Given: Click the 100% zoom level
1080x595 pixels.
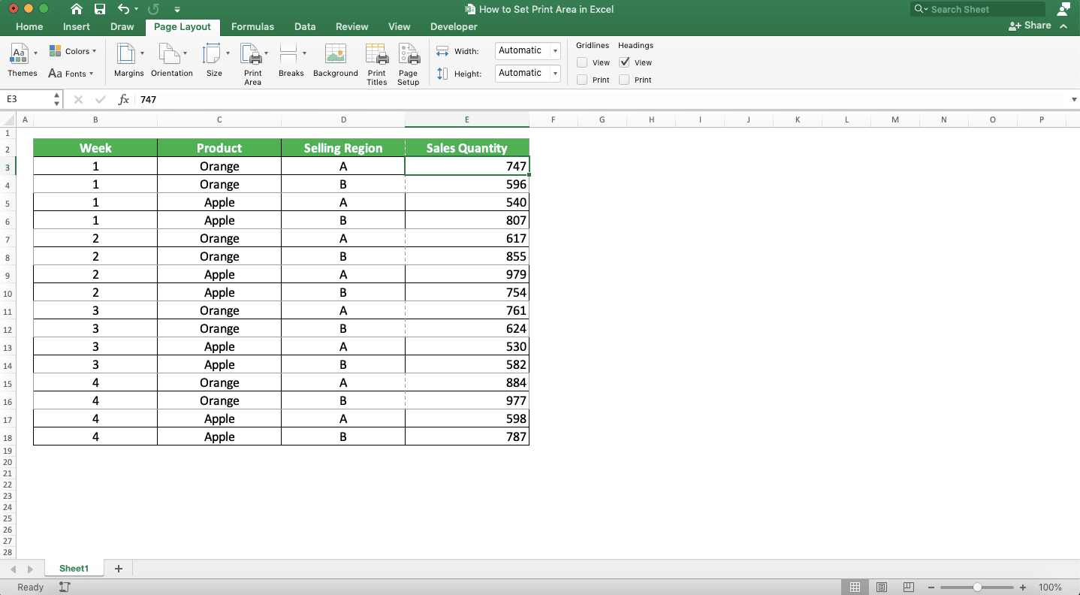Looking at the screenshot, I should pyautogui.click(x=1050, y=587).
